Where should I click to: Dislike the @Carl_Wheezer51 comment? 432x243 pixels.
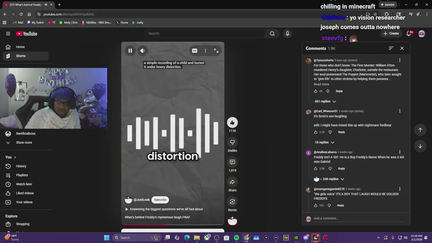pyautogui.click(x=330, y=132)
